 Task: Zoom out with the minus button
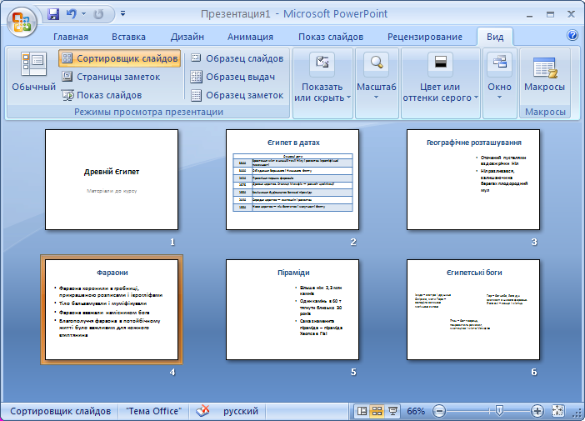click(x=439, y=411)
